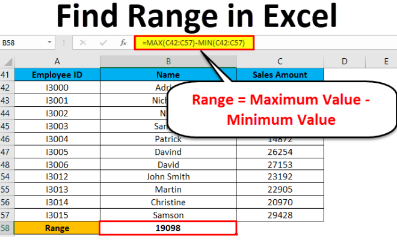Open Insert Function via the fx icon
The image size is (397, 240).
(123, 43)
